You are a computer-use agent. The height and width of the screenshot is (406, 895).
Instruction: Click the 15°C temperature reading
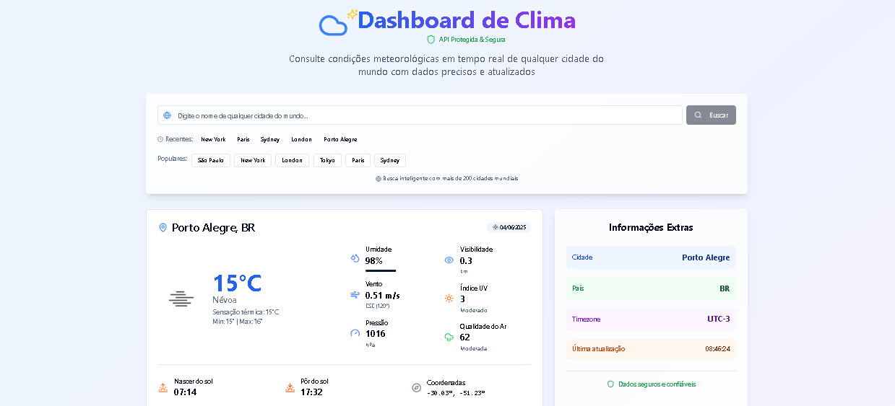237,283
